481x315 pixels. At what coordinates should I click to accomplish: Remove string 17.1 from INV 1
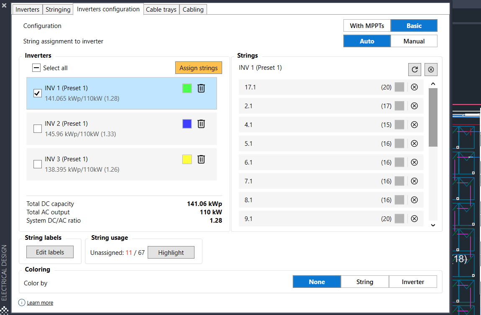pos(414,87)
